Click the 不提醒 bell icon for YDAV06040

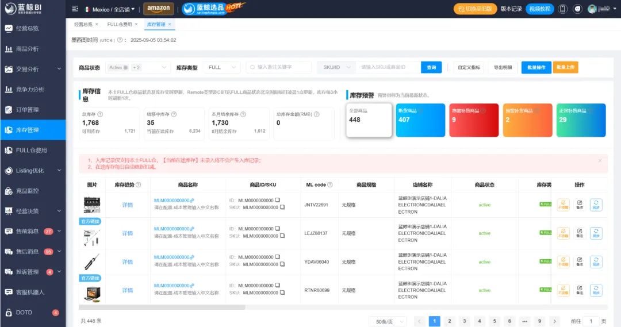(x=563, y=261)
